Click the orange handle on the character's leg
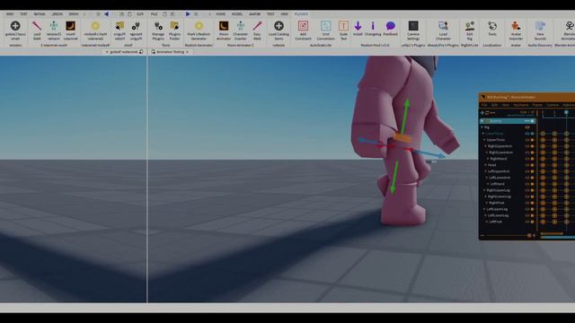This screenshot has height=323, width=575. click(402, 138)
